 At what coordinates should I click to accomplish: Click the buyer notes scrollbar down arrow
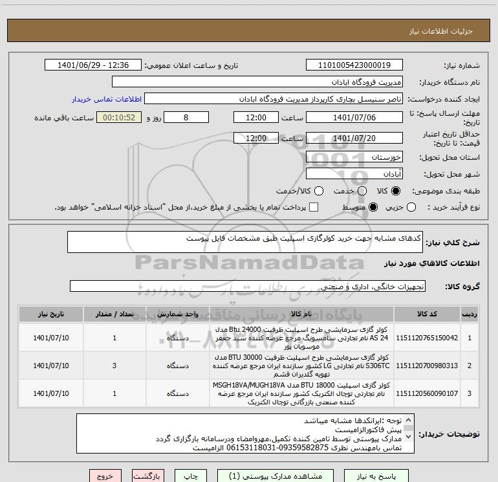(x=409, y=437)
